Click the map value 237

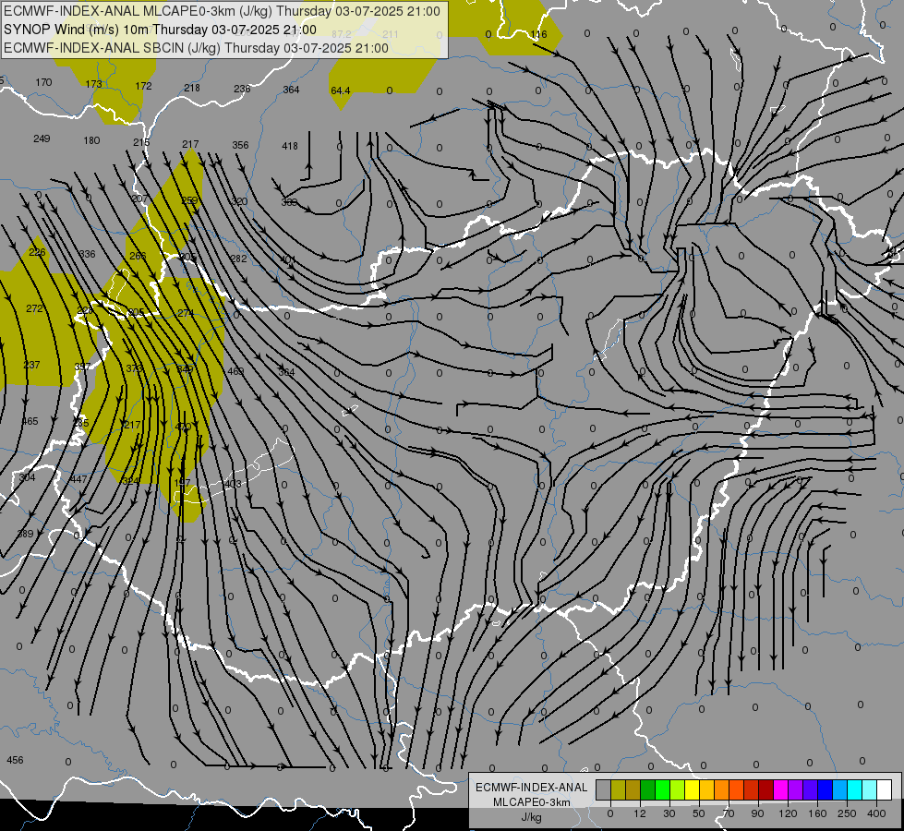click(31, 365)
